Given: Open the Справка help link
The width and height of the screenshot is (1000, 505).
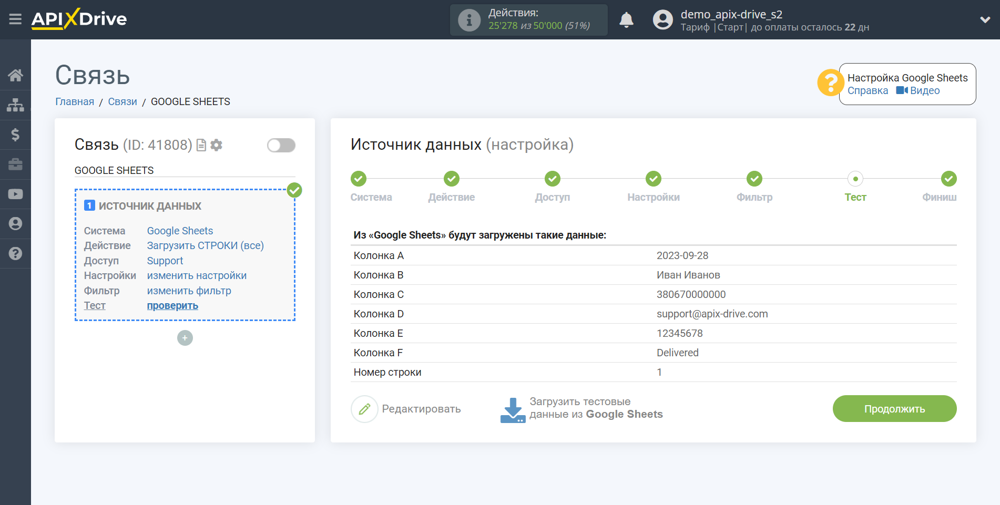Looking at the screenshot, I should click(x=868, y=90).
